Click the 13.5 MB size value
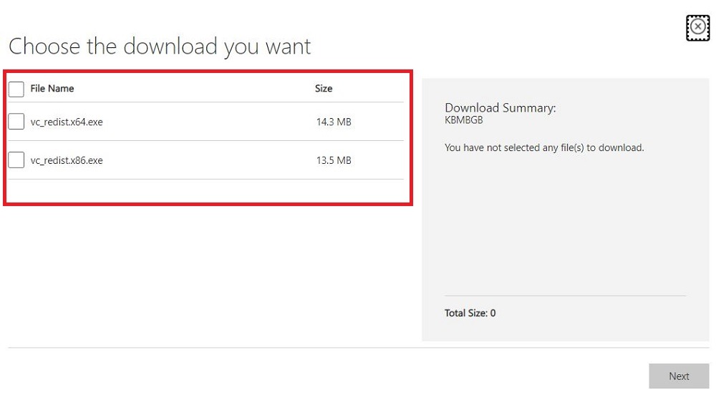Viewport: 716px width, 400px height. (334, 160)
